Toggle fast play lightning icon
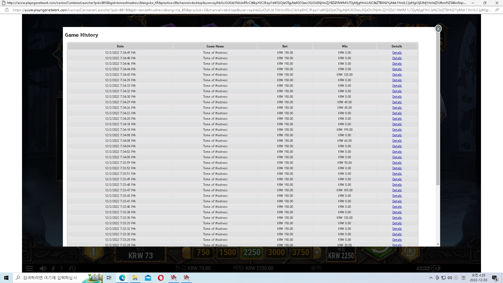The image size is (503, 283). (53, 268)
